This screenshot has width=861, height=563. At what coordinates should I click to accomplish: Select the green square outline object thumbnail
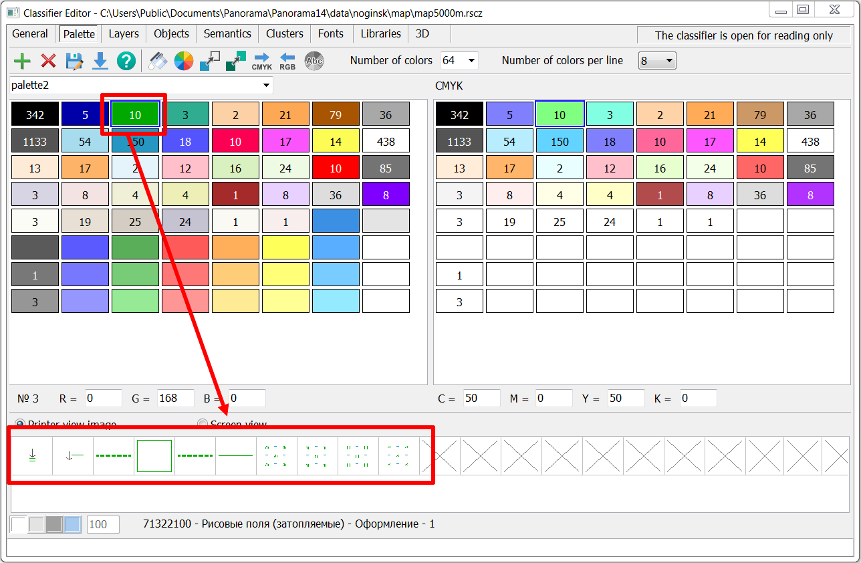154,456
